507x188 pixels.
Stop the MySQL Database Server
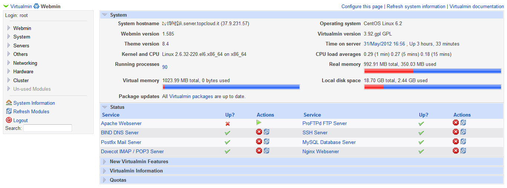point(456,141)
